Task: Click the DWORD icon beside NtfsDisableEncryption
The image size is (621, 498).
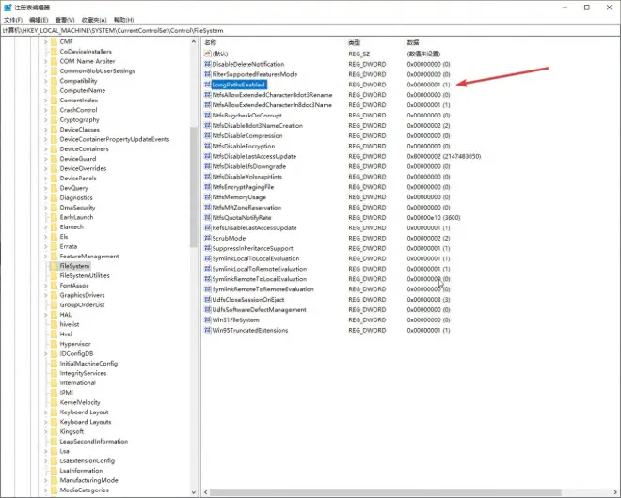Action: click(x=208, y=146)
